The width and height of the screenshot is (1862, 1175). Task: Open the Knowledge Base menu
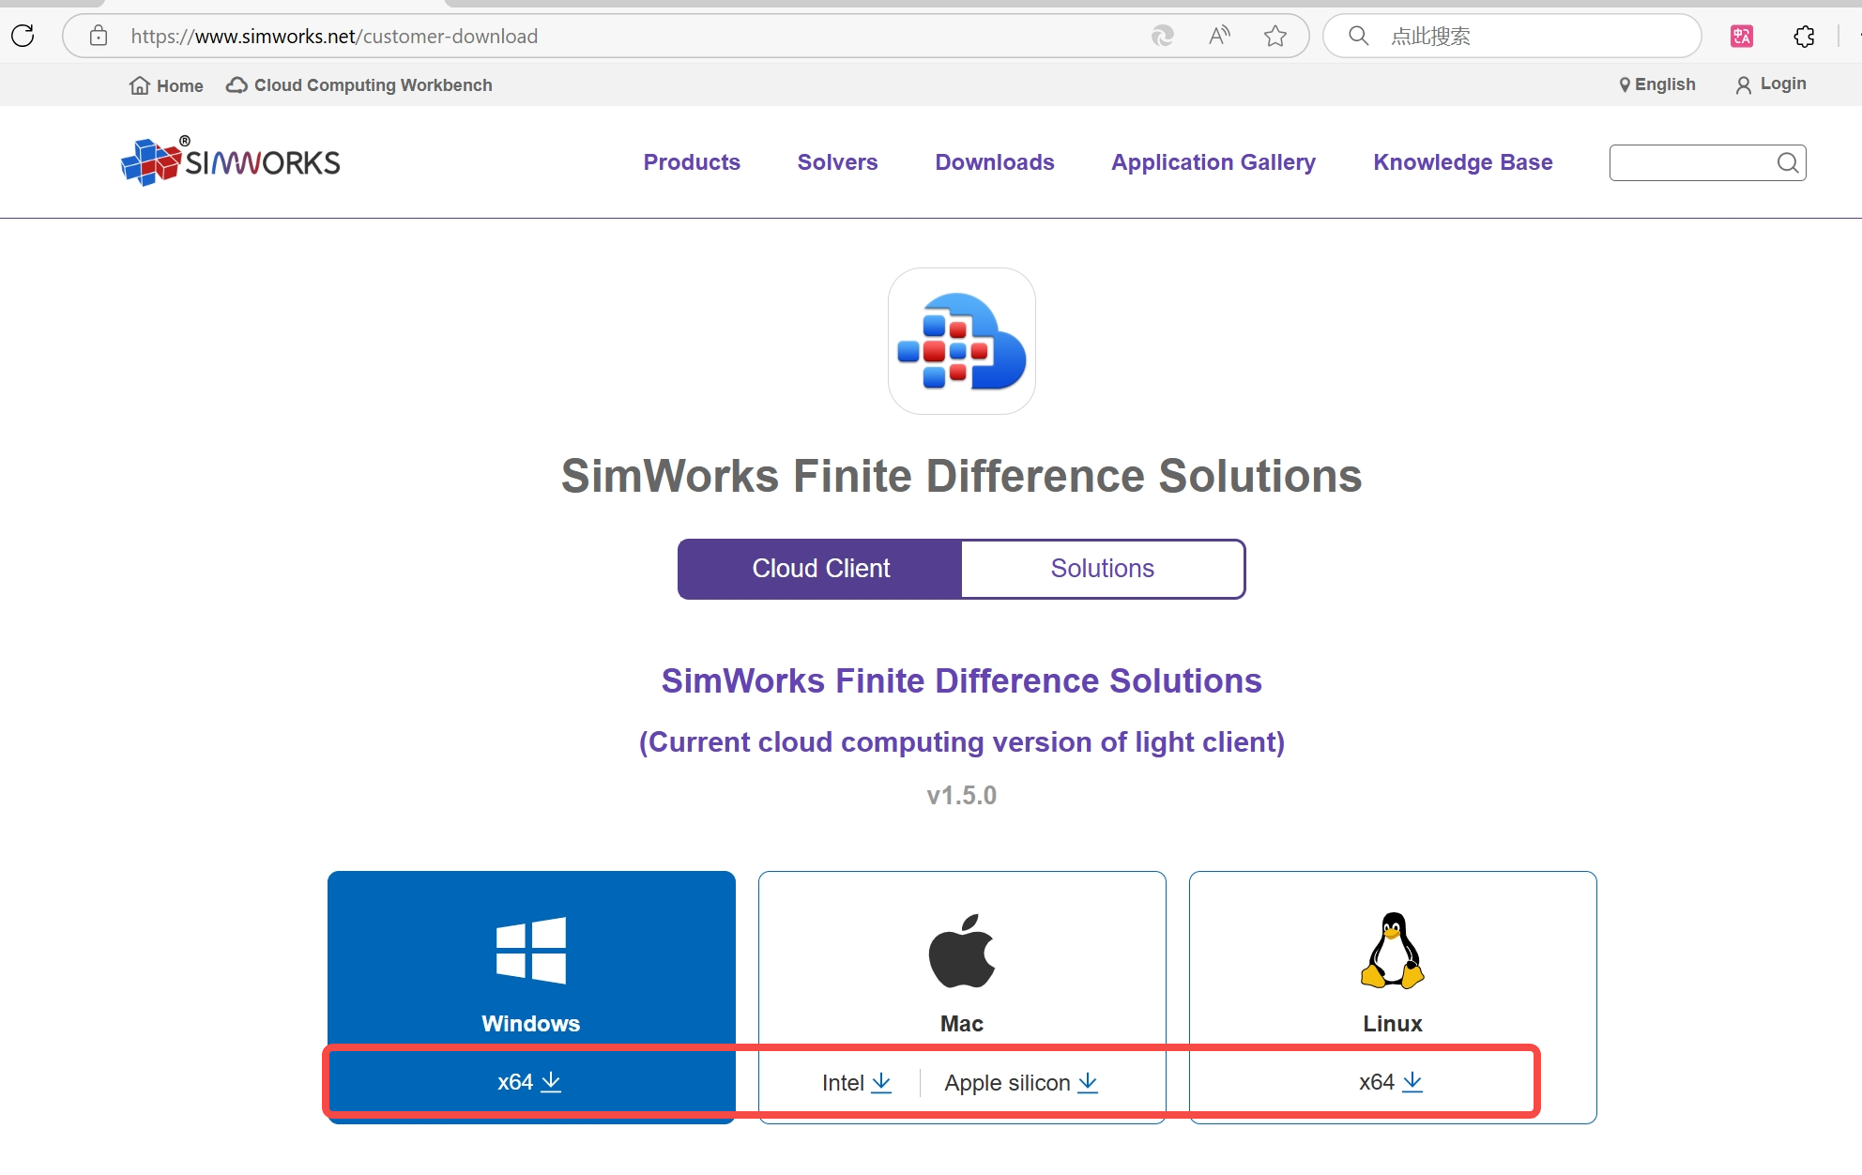(x=1462, y=162)
